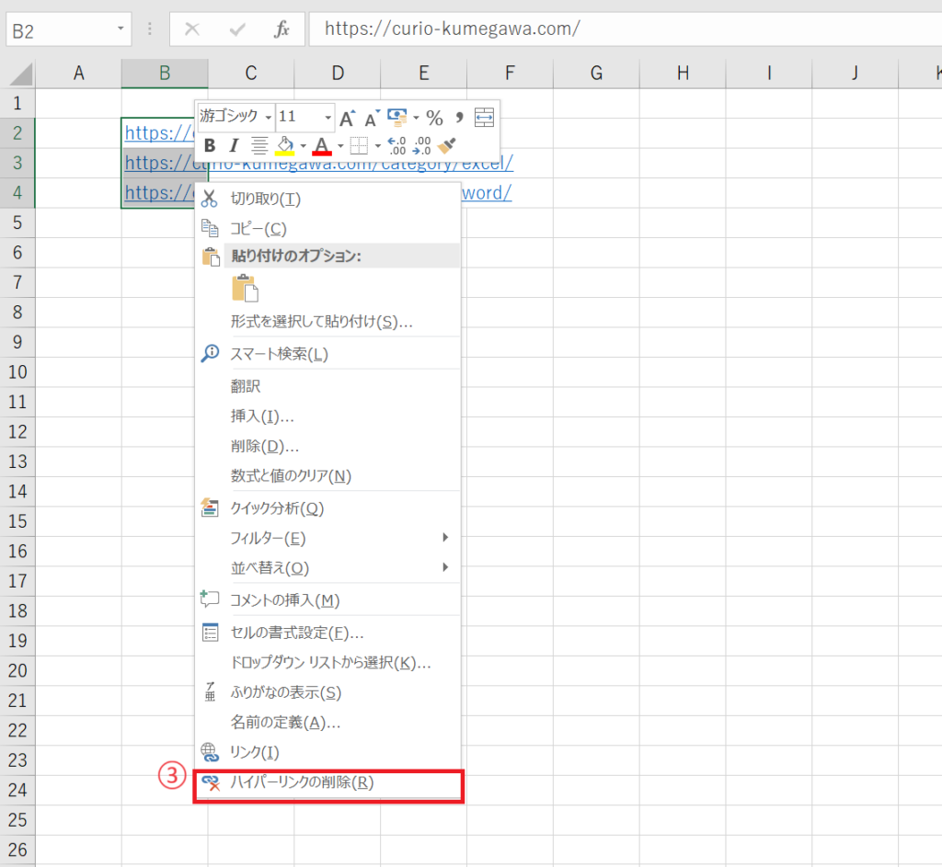
Task: Choose コピー(C) from context menu
Action: 328,229
